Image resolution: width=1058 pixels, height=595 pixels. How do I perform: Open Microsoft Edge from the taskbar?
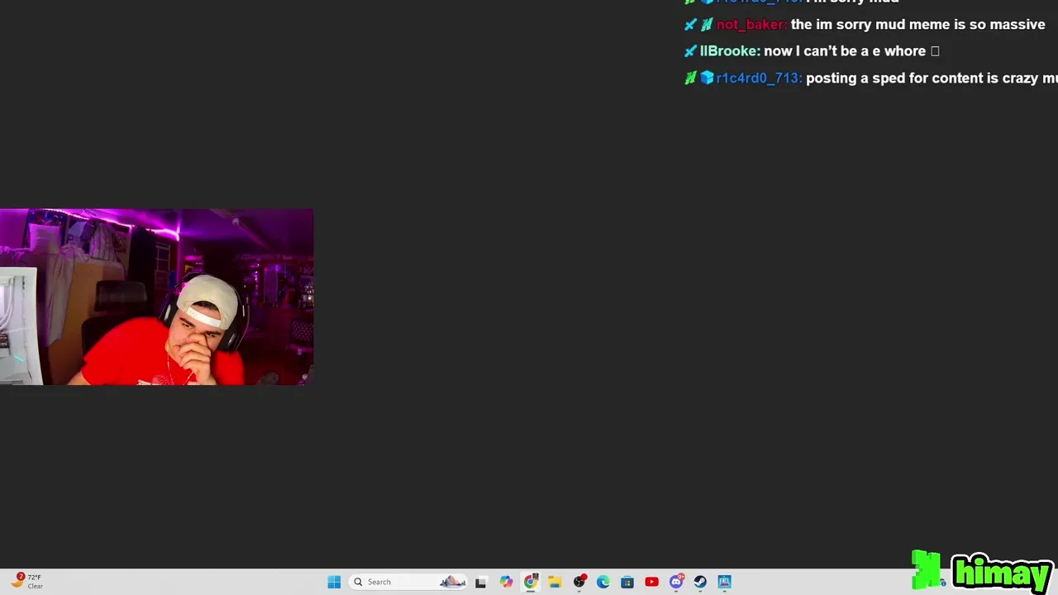click(603, 582)
